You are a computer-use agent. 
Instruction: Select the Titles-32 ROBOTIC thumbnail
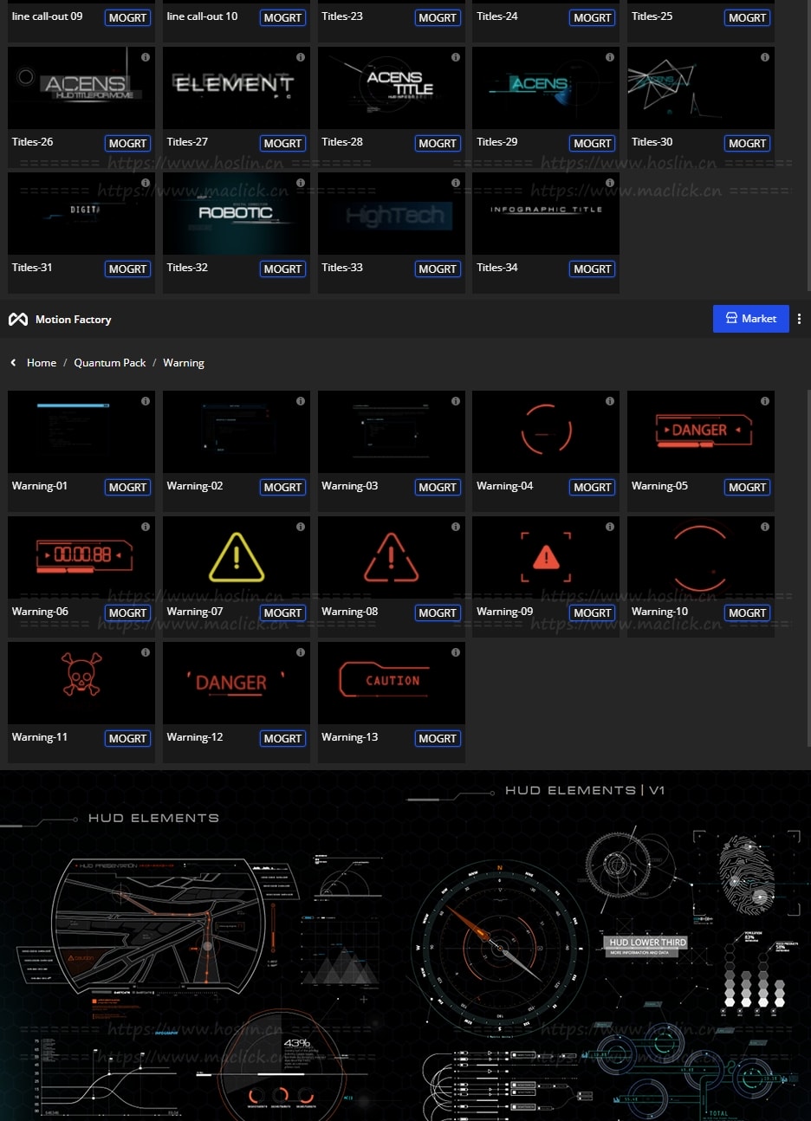[237, 213]
